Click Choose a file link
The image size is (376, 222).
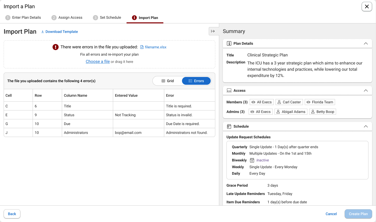[x=98, y=62]
